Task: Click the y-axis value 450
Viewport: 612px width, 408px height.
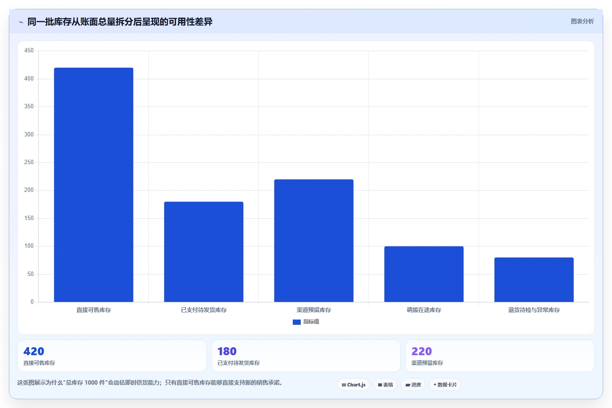Action: [x=29, y=51]
